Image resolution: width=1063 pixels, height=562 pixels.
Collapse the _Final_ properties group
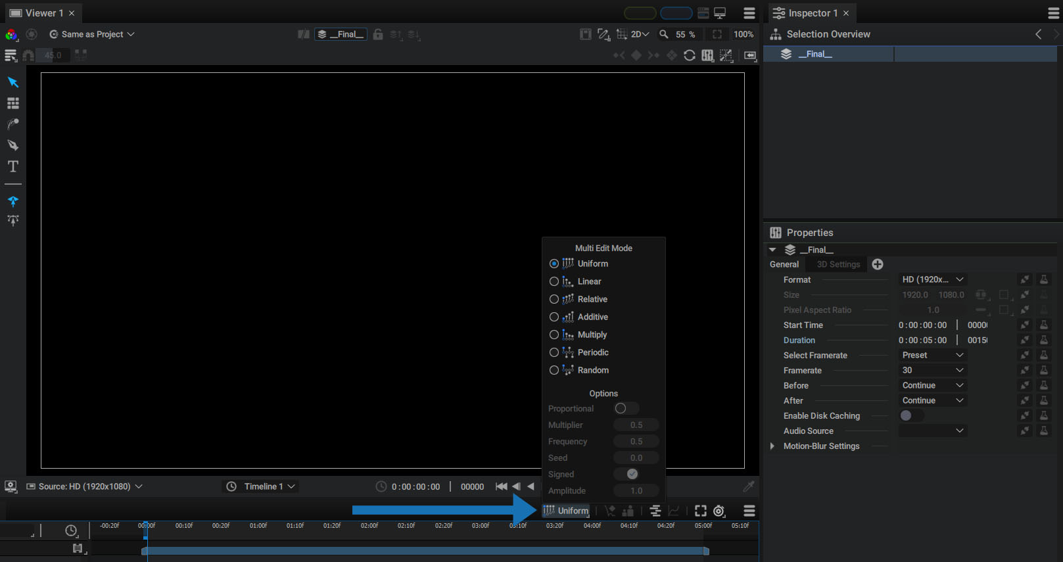[773, 250]
